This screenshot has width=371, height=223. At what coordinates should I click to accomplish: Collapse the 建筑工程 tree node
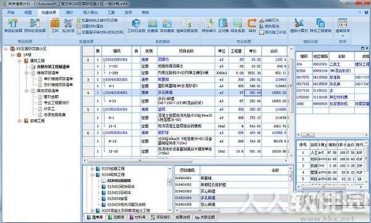point(20,61)
